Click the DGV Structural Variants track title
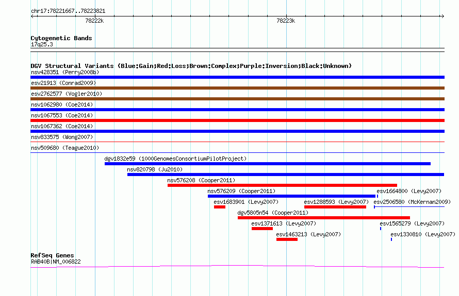The image size is (459, 296). point(191,66)
